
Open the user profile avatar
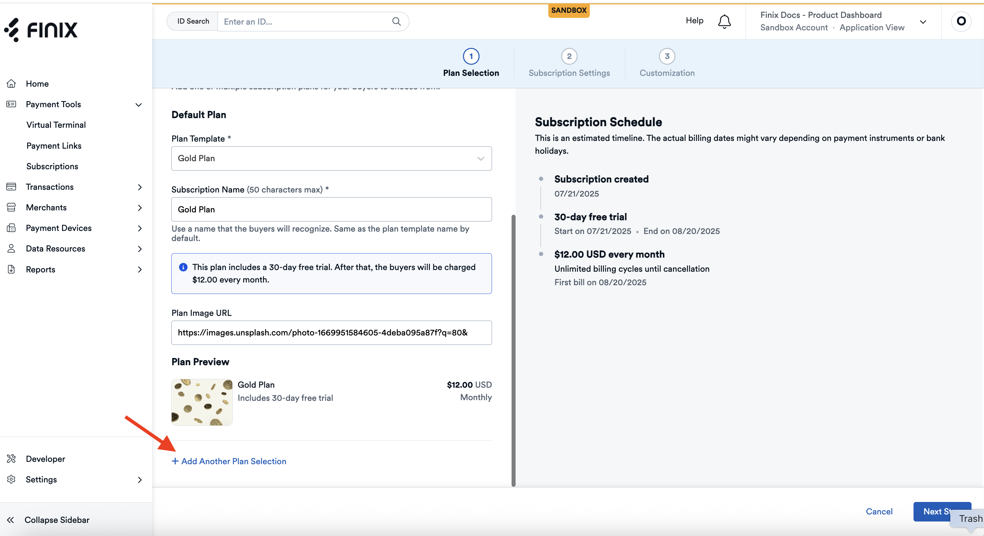[961, 21]
